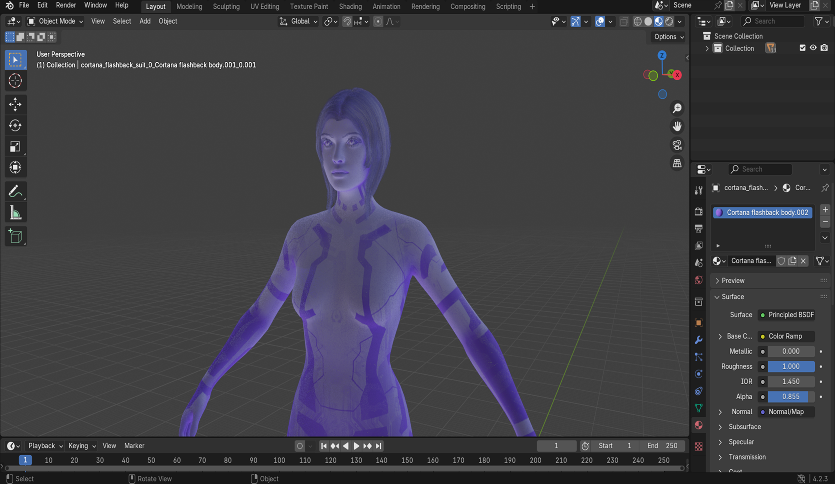The height and width of the screenshot is (484, 835).
Task: Toggle snapping magnet in header
Action: (x=347, y=21)
